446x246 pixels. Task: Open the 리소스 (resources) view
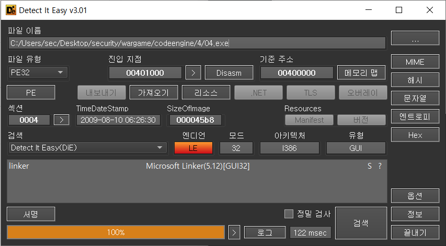click(206, 92)
